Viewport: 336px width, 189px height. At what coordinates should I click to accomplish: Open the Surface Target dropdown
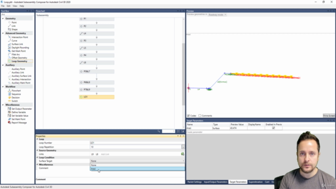tap(137, 161)
